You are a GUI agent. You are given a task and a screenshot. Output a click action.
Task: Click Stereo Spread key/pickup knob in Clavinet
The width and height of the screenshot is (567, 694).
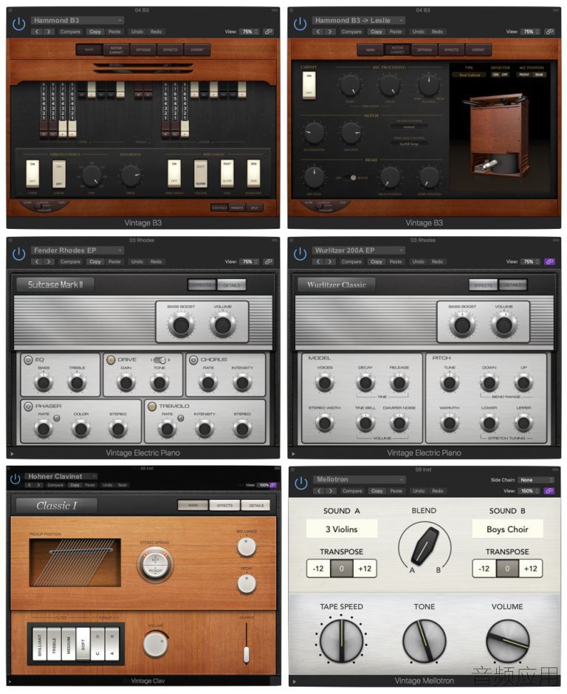pos(155,564)
